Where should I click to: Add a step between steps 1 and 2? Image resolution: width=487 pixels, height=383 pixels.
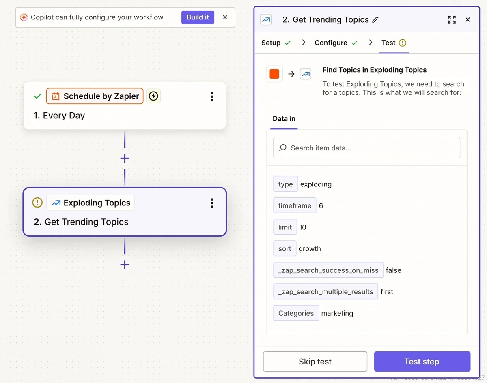click(x=125, y=158)
